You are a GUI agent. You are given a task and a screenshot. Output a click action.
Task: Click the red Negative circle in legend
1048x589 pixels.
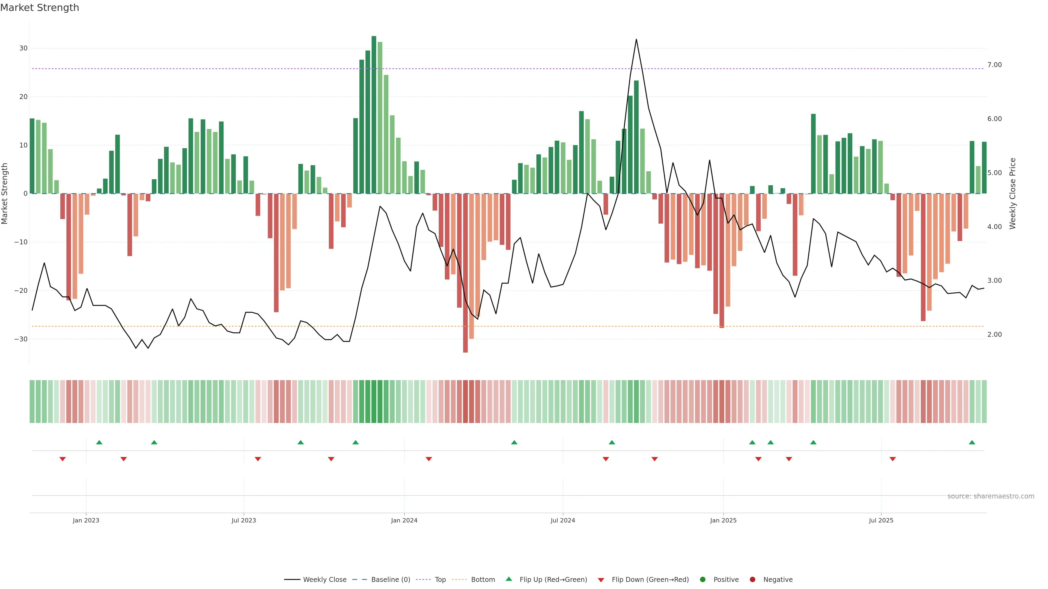click(752, 579)
